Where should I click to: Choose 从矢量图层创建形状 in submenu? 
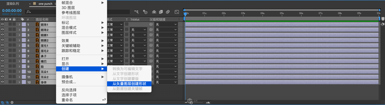(x=129, y=84)
